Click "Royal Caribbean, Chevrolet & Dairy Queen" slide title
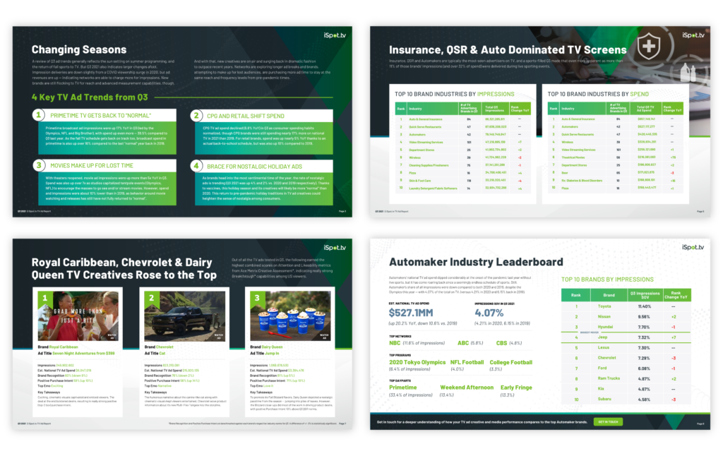 (x=124, y=269)
